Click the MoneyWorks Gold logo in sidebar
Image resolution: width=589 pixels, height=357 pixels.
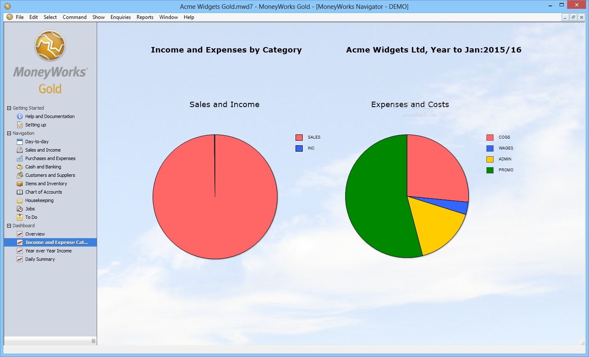(x=50, y=62)
